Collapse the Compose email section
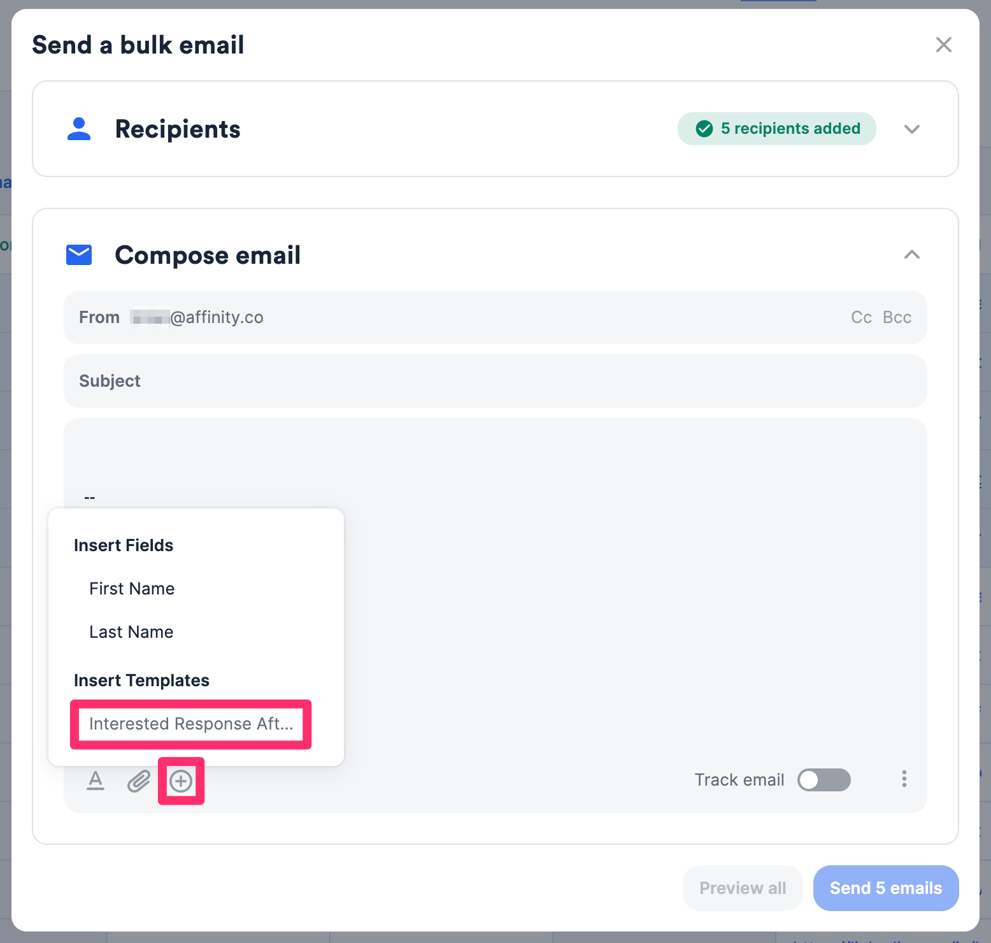The height and width of the screenshot is (943, 991). pyautogui.click(x=912, y=255)
